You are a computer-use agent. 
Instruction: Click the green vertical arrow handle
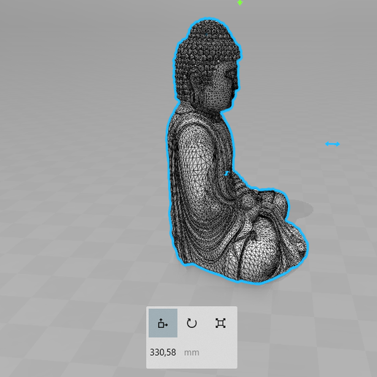[240, 3]
